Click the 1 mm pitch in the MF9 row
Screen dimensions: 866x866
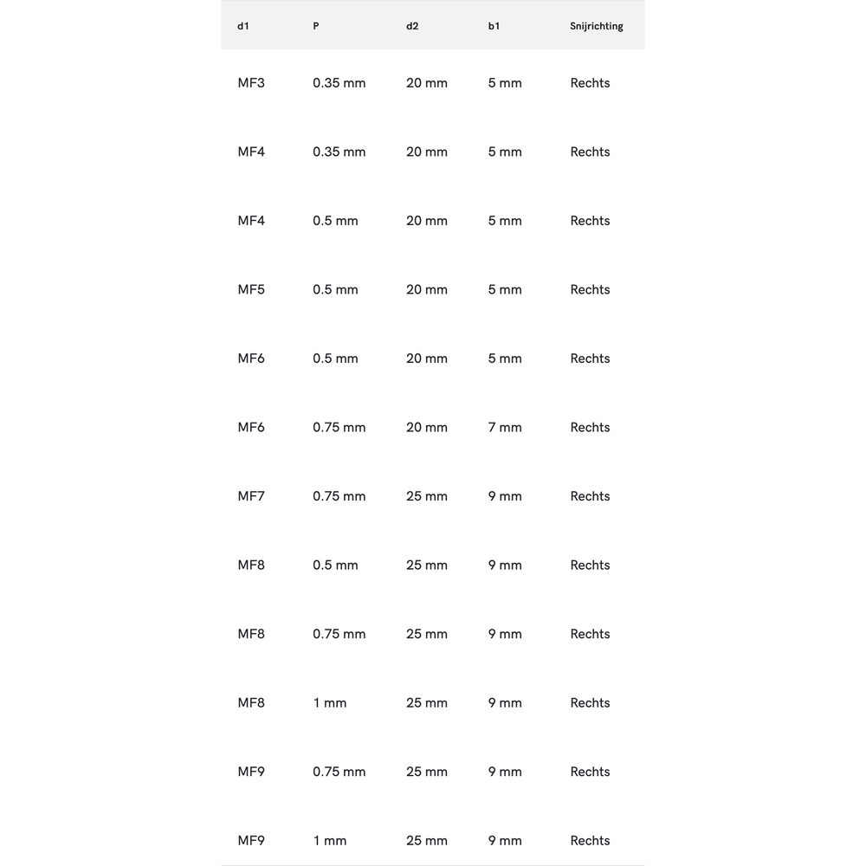[330, 840]
